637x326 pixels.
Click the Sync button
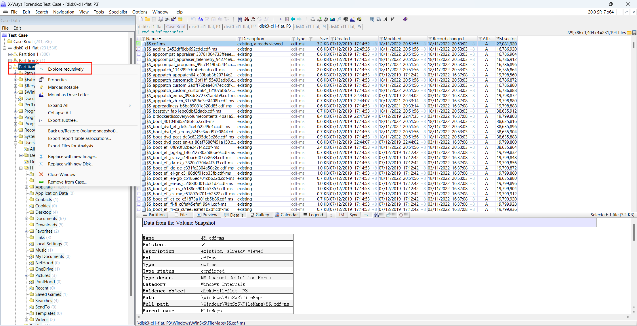[354, 215]
